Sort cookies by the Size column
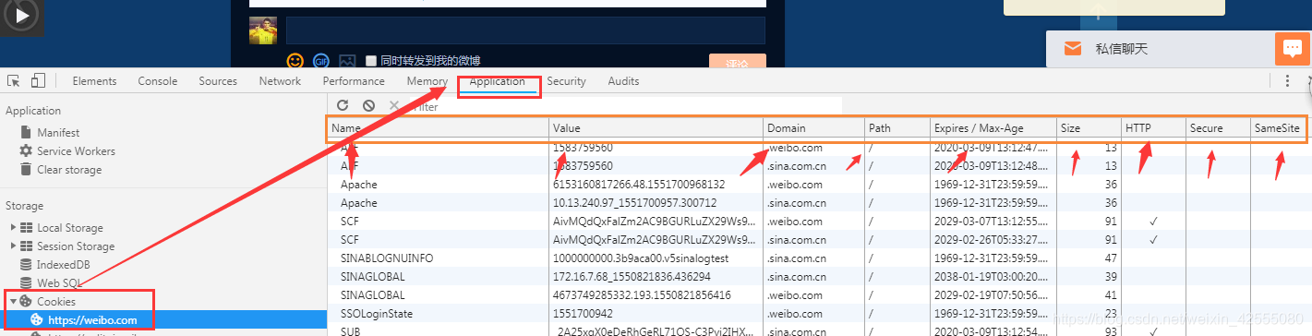Viewport: 1312px width, 336px height. [1089, 128]
